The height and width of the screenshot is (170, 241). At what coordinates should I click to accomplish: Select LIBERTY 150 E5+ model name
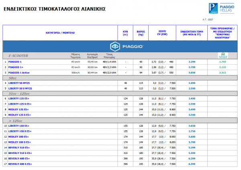tap(18, 126)
